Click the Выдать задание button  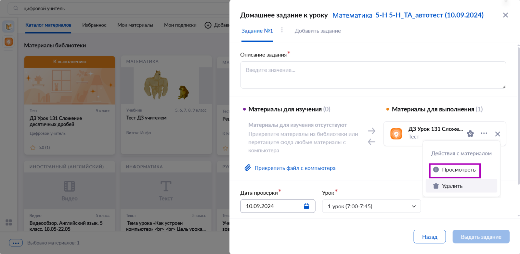[481, 237]
